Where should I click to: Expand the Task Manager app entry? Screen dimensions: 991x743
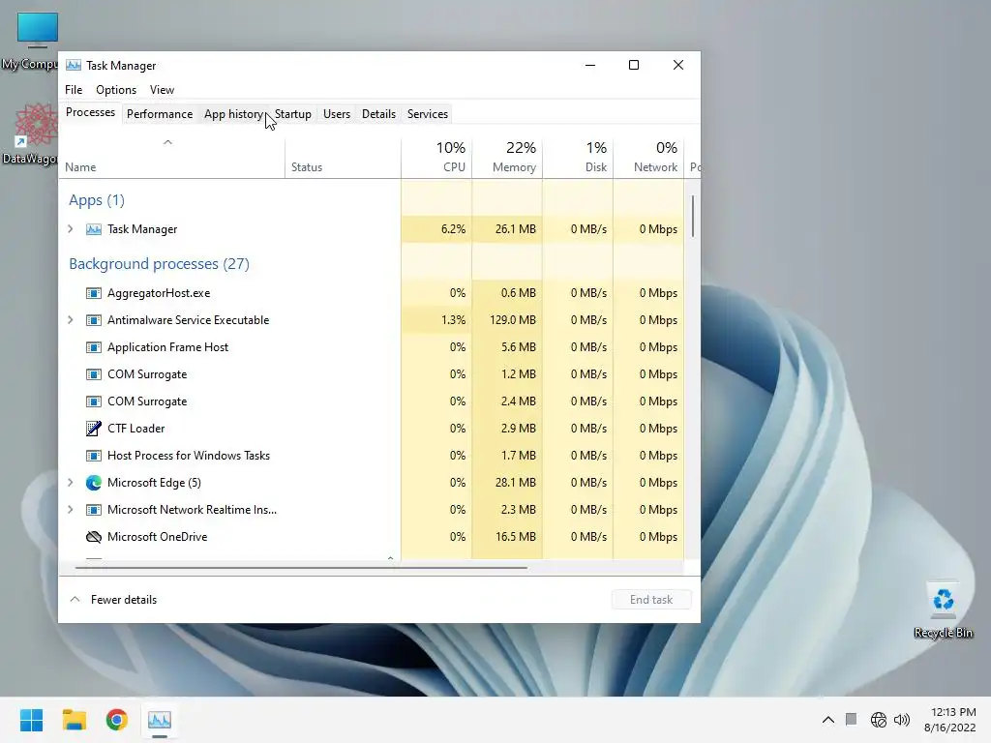(70, 229)
